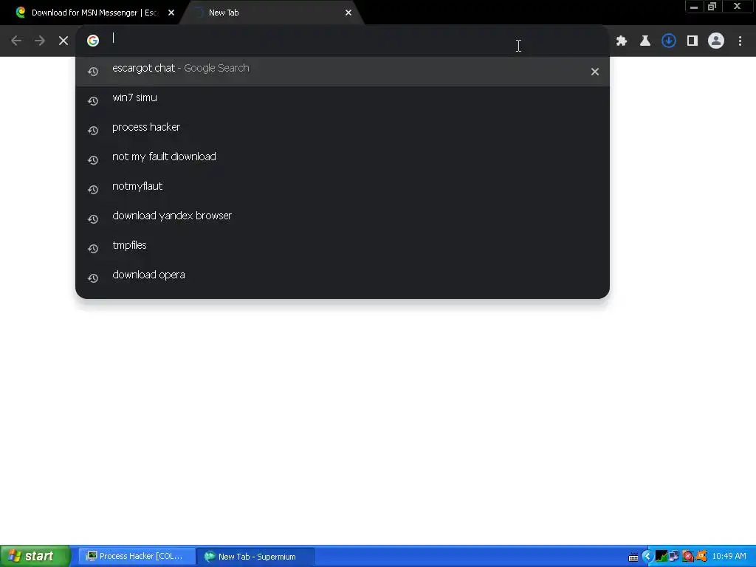
Task: Click the 10:49 AM clock
Action: (729, 557)
